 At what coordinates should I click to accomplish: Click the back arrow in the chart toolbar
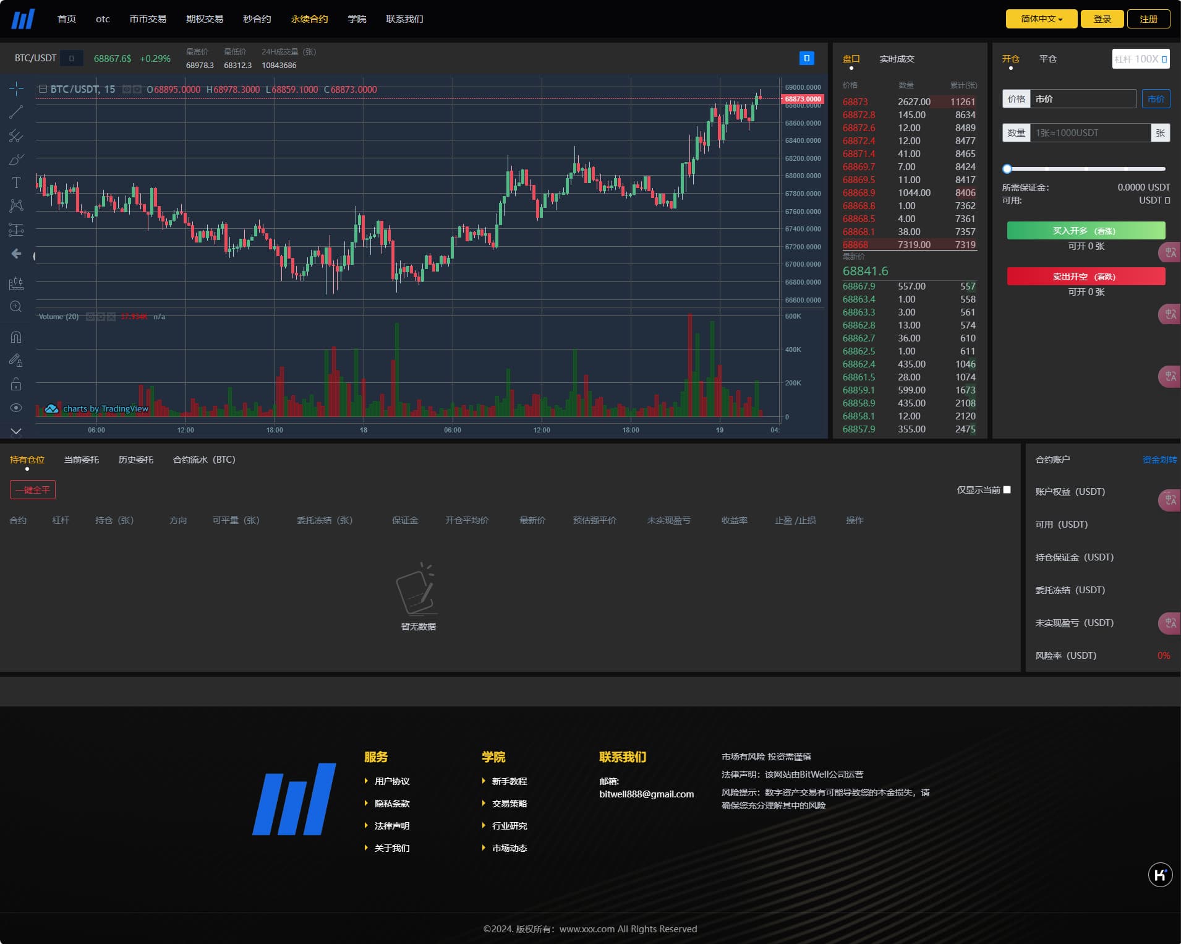[16, 254]
